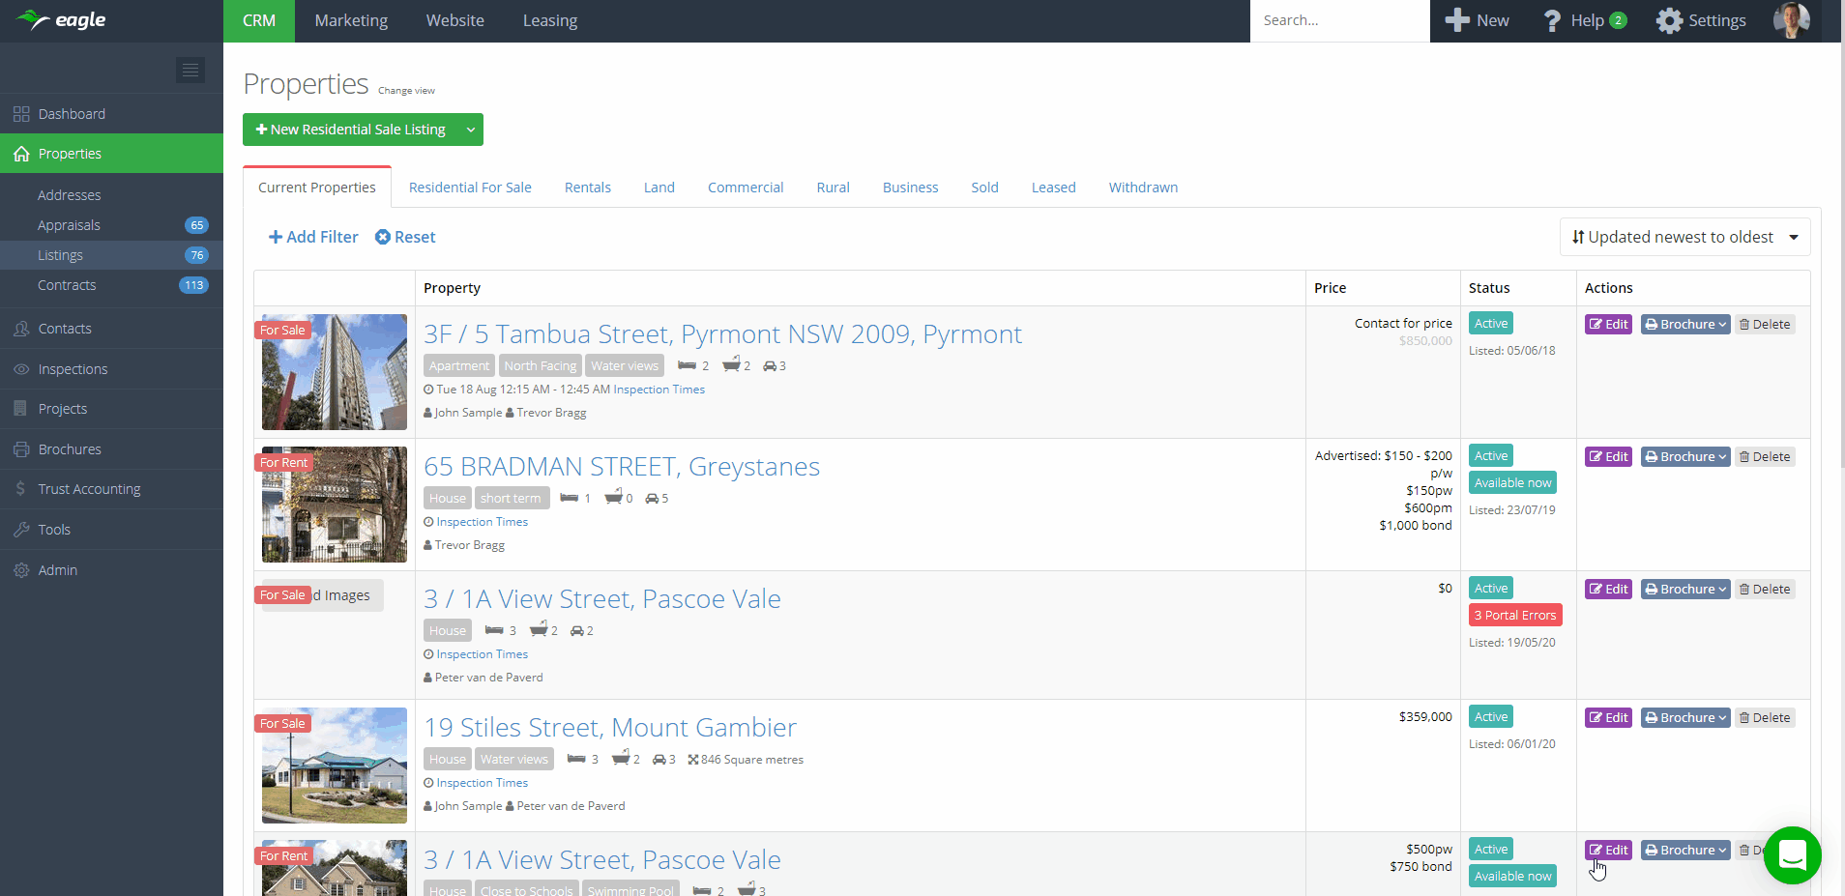
Task: Open Settings via the gear icon
Action: pyautogui.click(x=1701, y=20)
